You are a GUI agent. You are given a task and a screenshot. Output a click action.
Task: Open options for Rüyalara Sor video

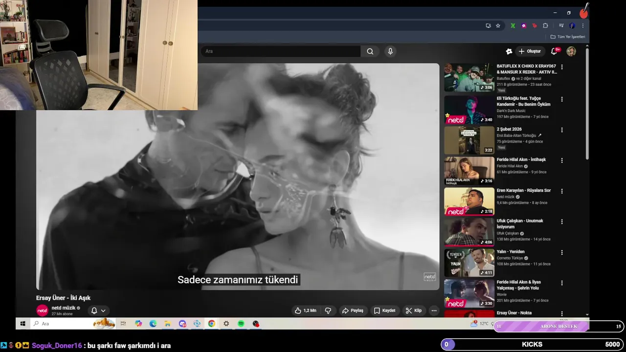[561, 191]
